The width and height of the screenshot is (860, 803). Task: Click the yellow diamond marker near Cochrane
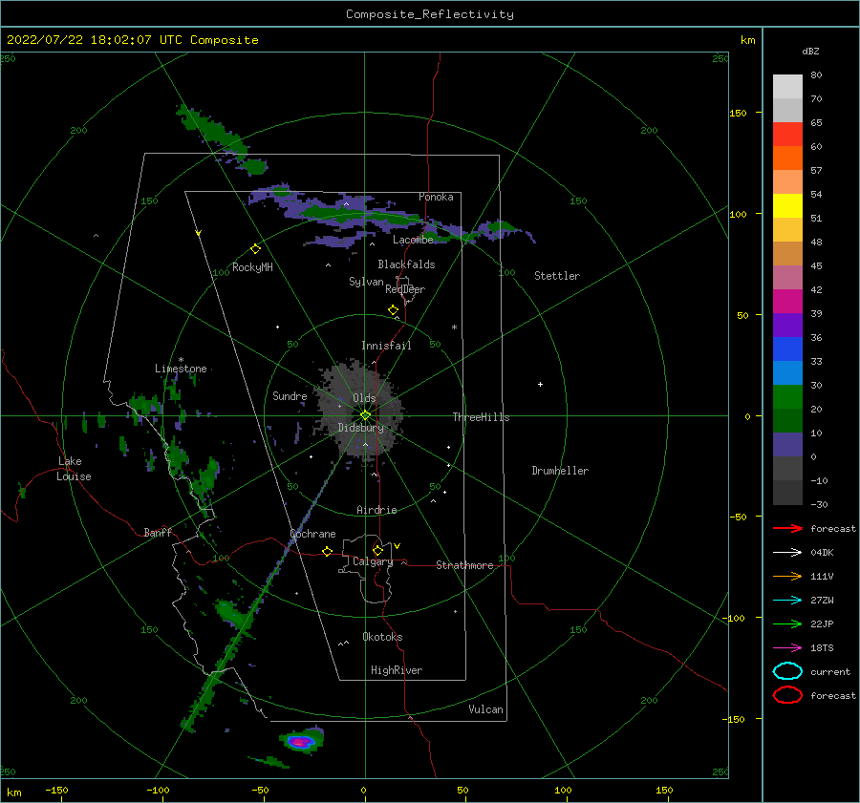click(328, 552)
